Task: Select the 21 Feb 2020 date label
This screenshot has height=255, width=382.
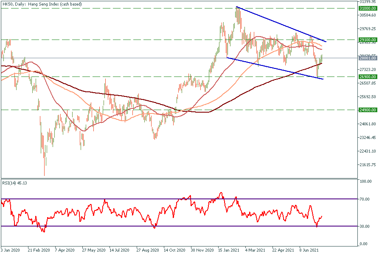Action: coord(38,250)
